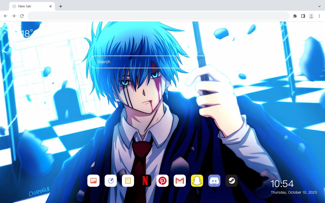
Task: Open the blue circular task shortcut icon
Action: tap(111, 181)
